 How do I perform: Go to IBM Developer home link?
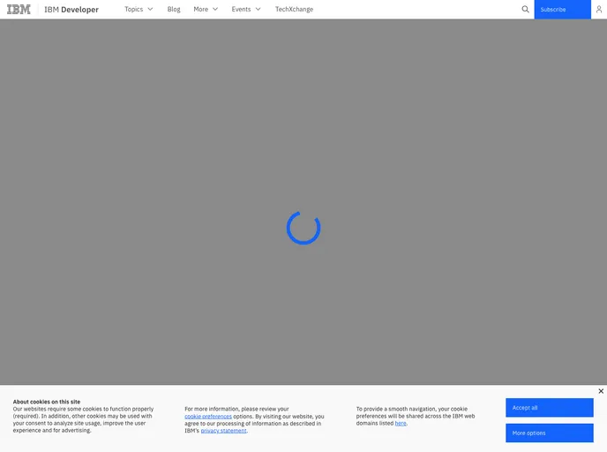(71, 10)
